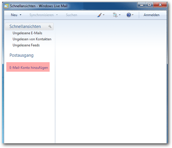The height and width of the screenshot is (148, 172).
Task: Click the paintbrush color scheme icon
Action: [x=99, y=15]
